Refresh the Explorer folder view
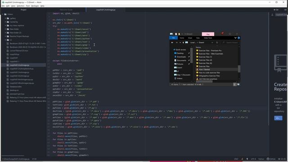 [x=217, y=43]
